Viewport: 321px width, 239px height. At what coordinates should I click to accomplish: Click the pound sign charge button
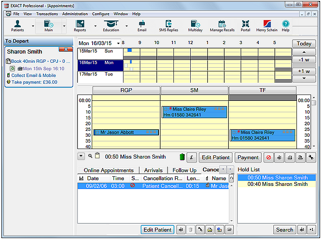tap(192, 158)
